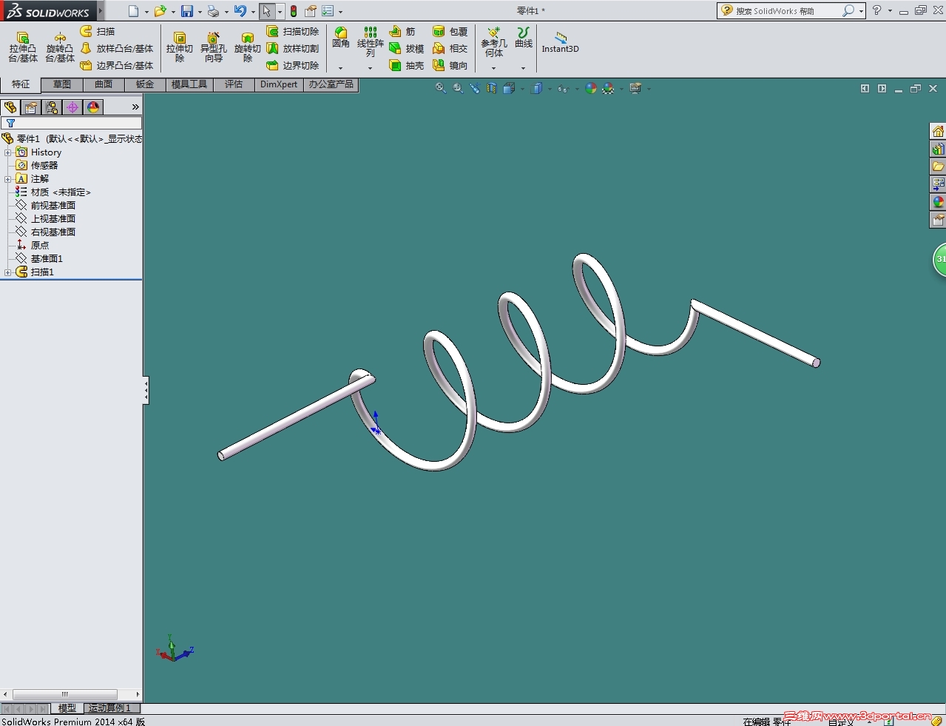
Task: Expand the 参考几何体 dropdown arrow
Action: pos(493,68)
